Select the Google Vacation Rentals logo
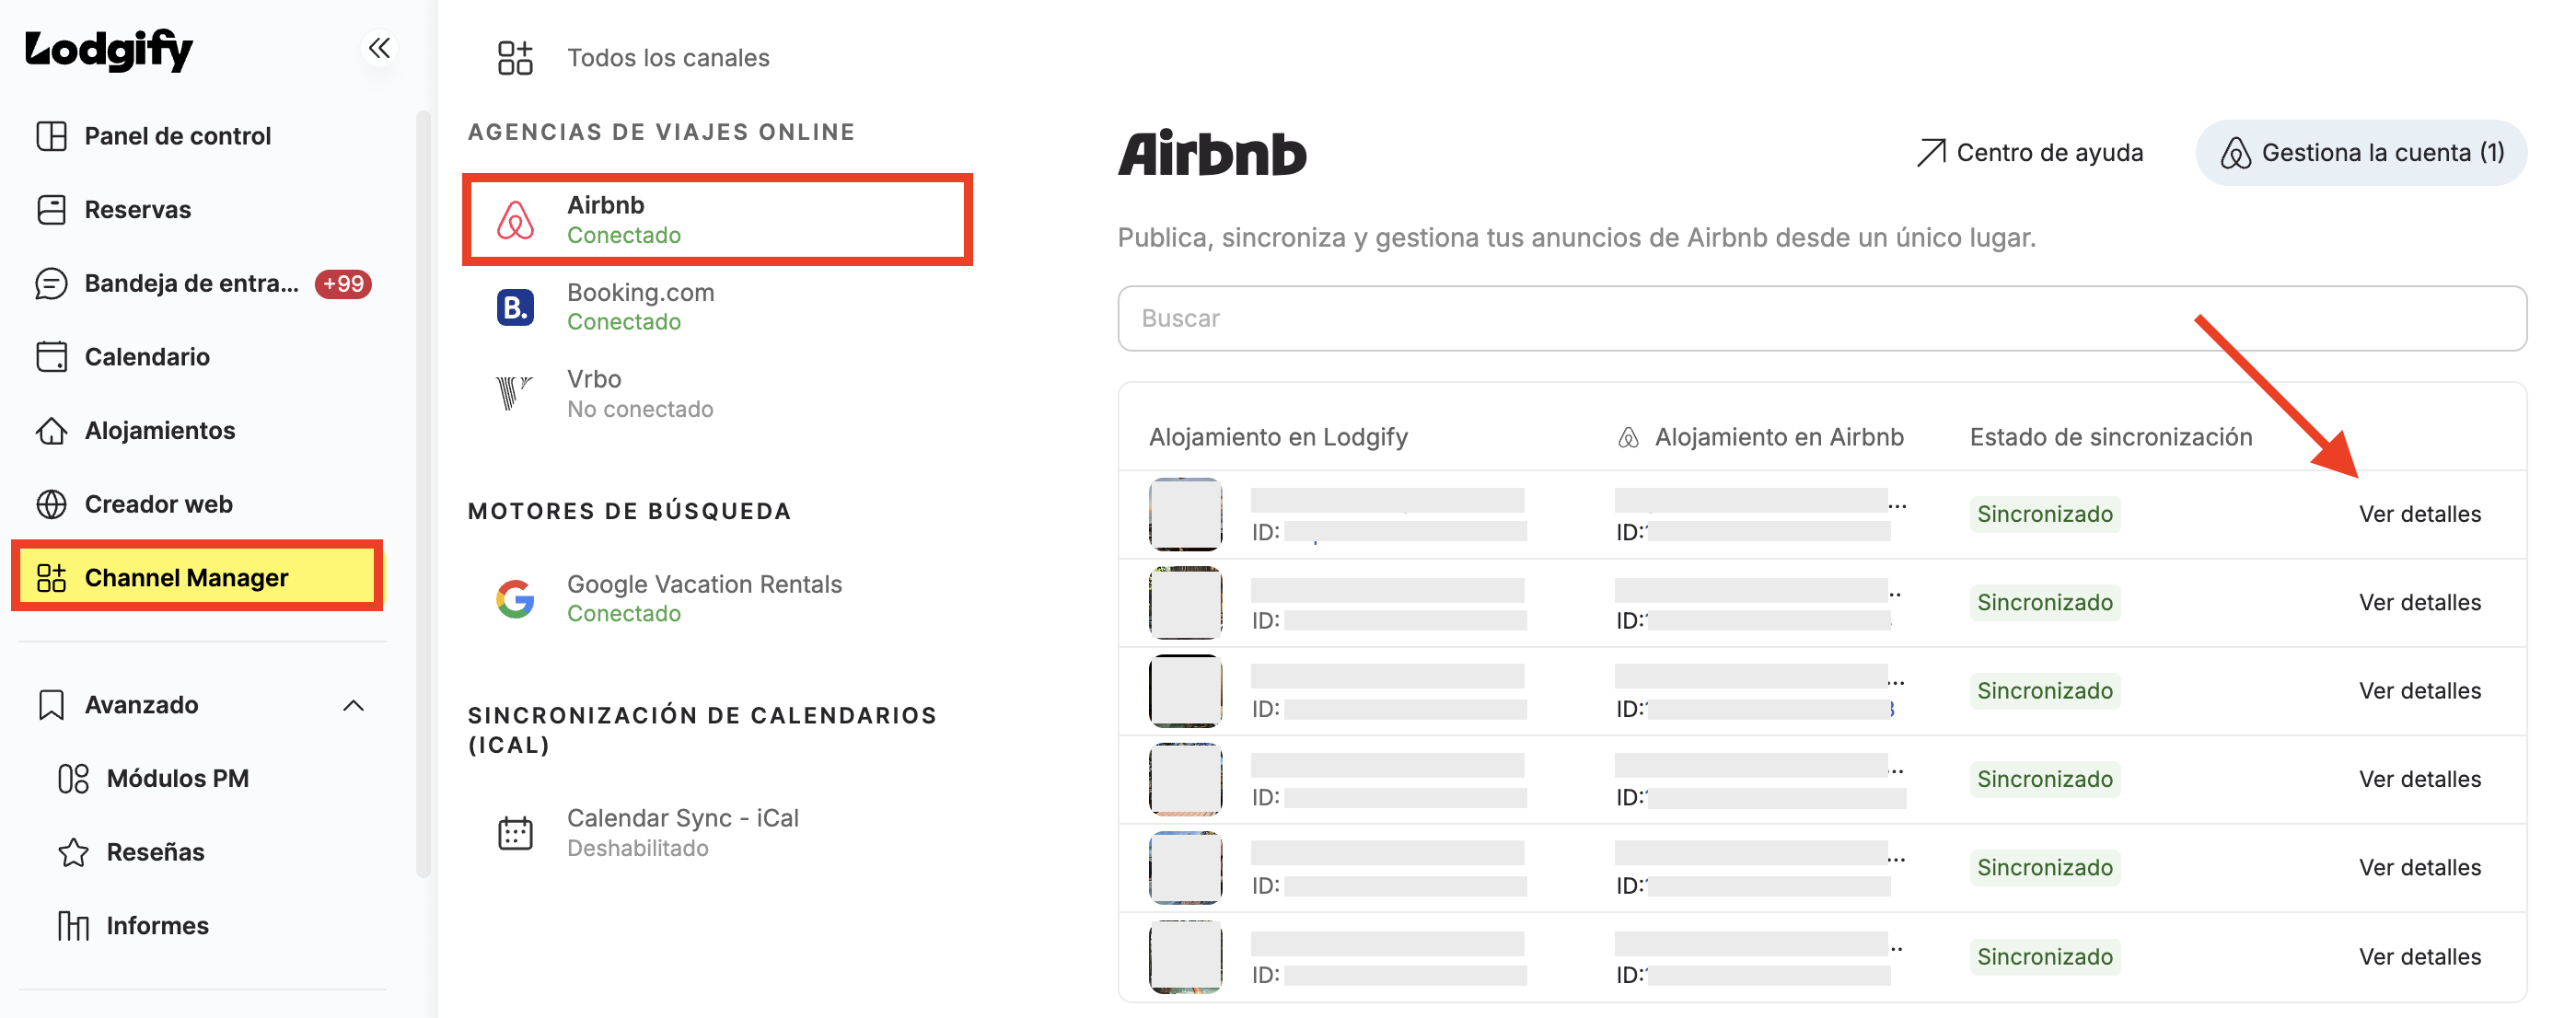 515,599
